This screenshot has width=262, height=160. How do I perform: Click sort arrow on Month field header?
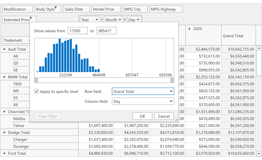120,20
